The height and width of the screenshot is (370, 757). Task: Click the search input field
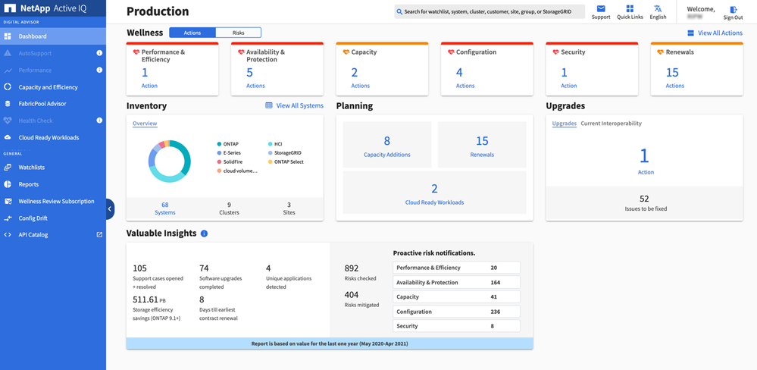(490, 11)
